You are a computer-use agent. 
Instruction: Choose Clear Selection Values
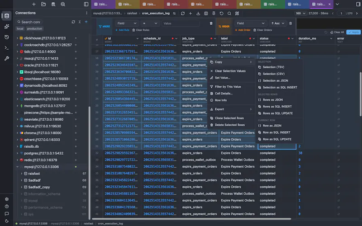click(231, 71)
